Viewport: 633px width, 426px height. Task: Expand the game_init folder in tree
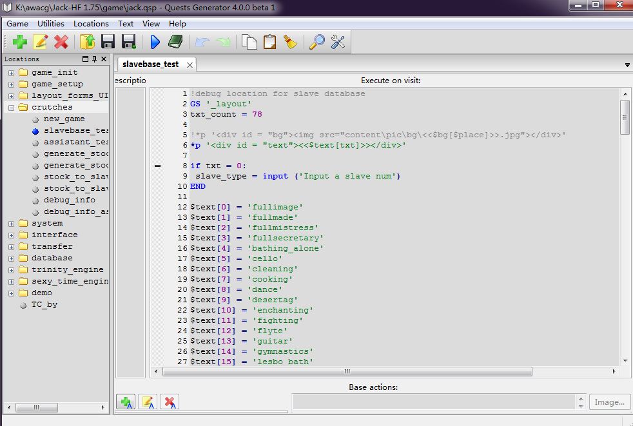tap(11, 73)
